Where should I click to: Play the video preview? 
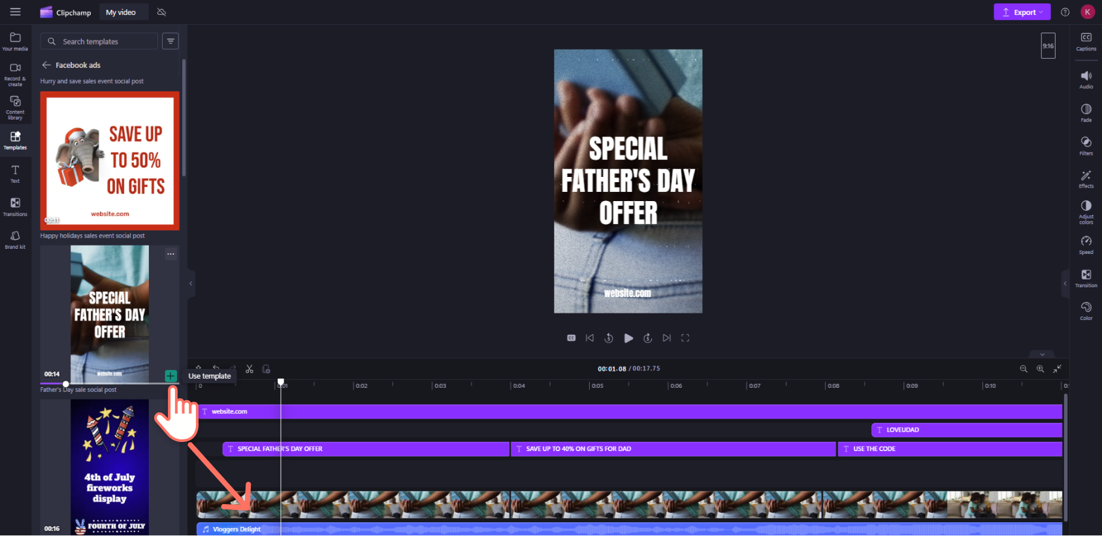point(628,338)
